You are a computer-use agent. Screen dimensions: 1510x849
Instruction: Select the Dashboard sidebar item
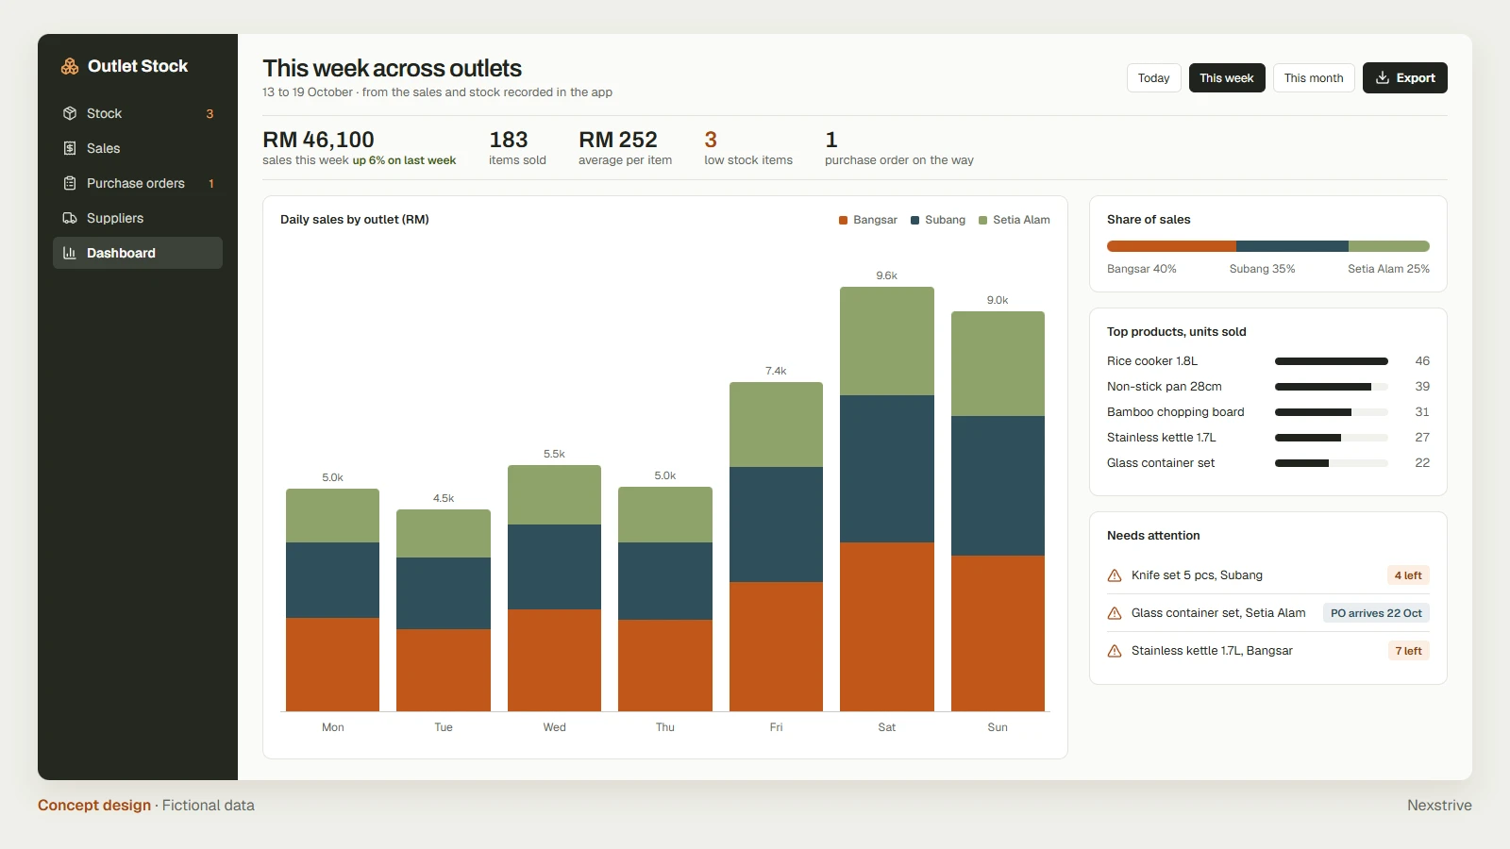click(x=138, y=253)
